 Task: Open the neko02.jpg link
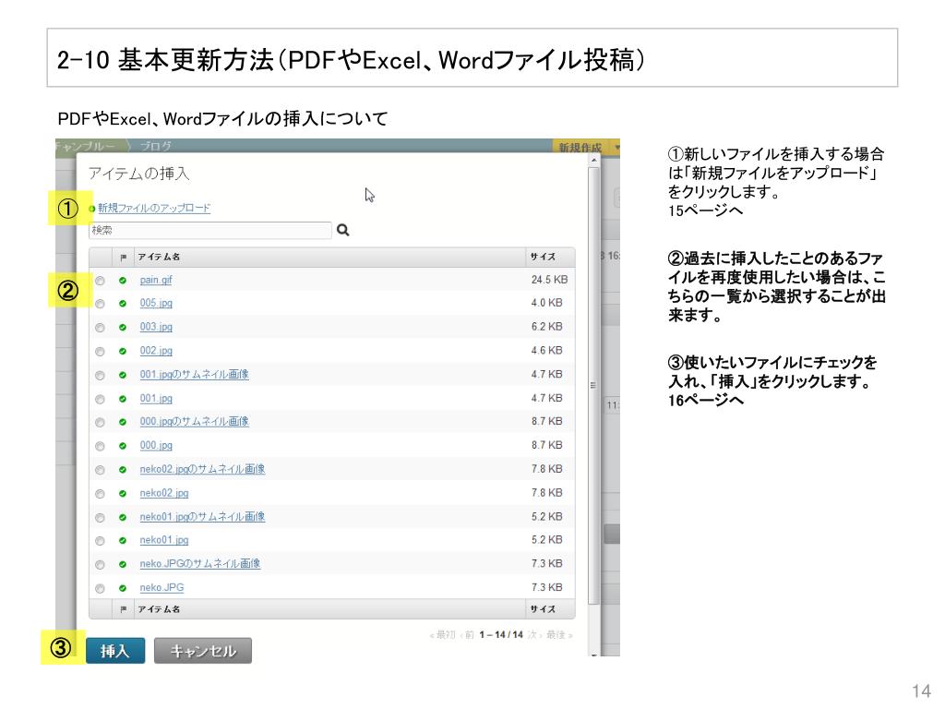[164, 493]
